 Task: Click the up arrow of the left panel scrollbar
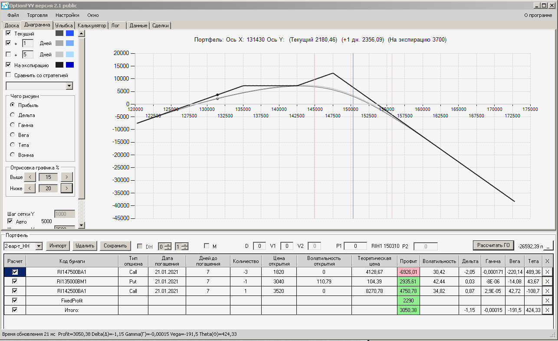[x=82, y=33]
